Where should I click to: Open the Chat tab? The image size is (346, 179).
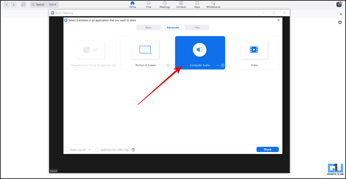pos(149,5)
